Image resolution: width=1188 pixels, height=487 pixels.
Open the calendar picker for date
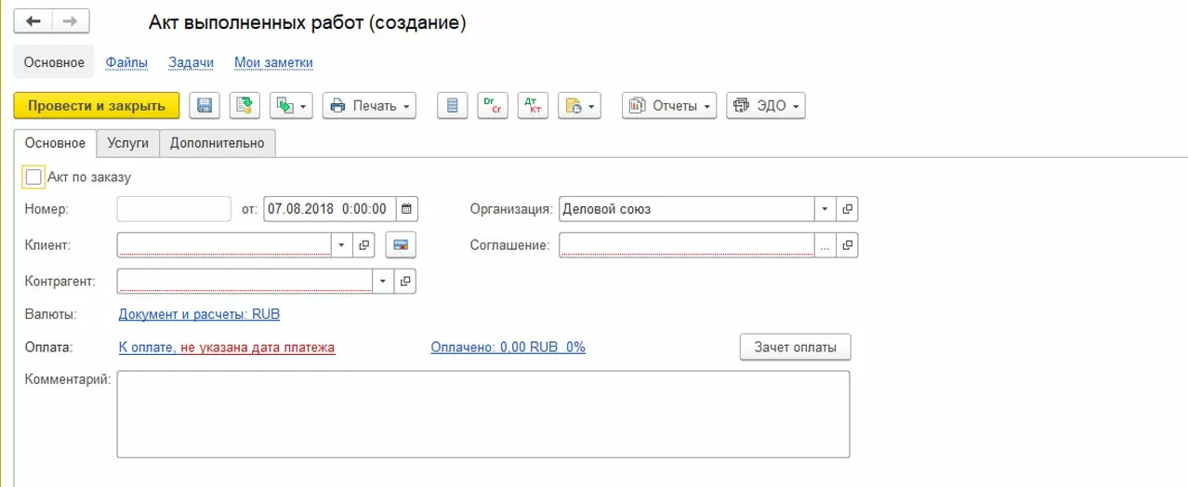coord(407,209)
